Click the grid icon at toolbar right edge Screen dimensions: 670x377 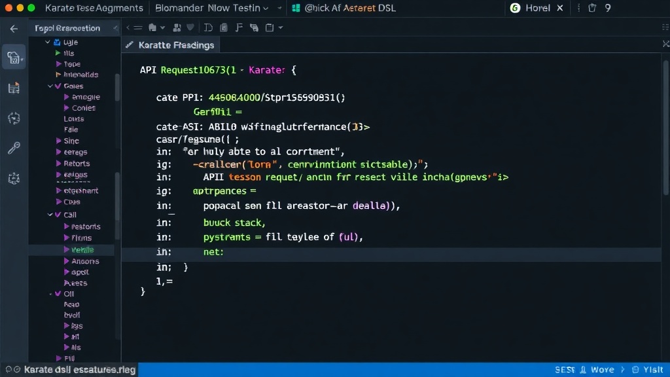click(665, 27)
